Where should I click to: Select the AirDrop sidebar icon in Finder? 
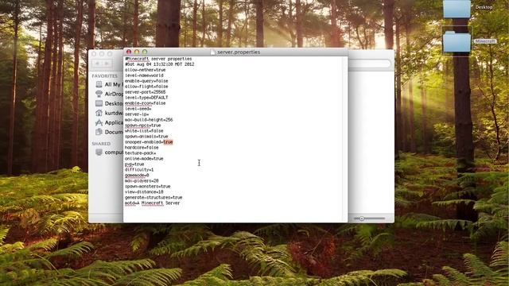[x=99, y=94]
